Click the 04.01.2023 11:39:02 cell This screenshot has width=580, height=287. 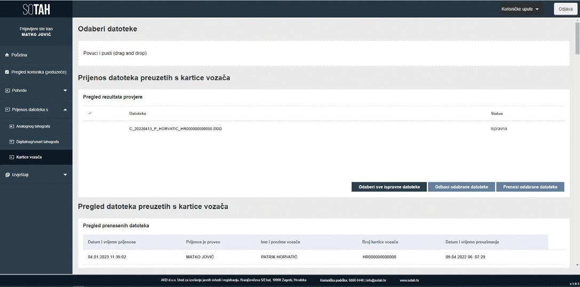(107, 257)
